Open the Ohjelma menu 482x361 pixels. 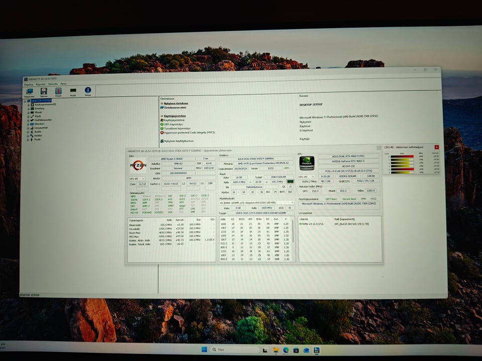pos(29,84)
